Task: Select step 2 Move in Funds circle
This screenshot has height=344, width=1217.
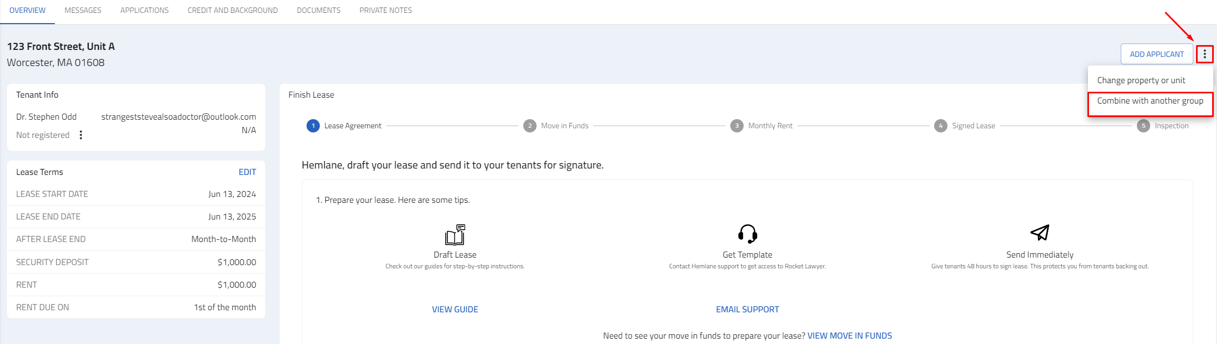Action: point(530,126)
